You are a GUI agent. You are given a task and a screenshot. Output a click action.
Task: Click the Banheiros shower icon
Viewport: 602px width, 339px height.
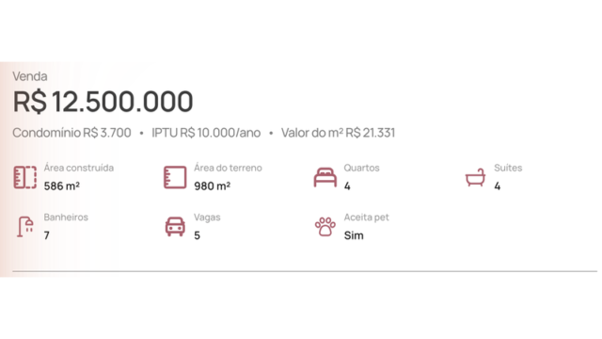coord(25,227)
